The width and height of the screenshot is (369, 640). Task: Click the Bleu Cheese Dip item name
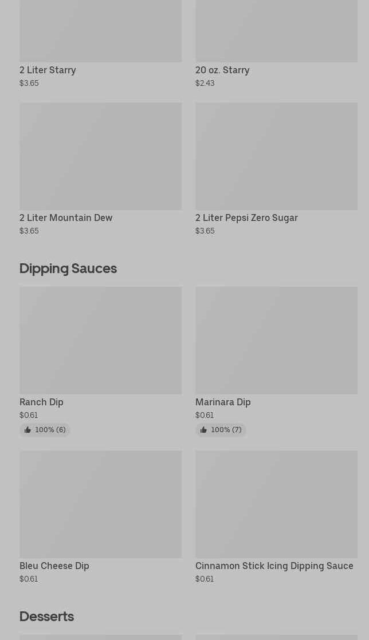(x=54, y=566)
